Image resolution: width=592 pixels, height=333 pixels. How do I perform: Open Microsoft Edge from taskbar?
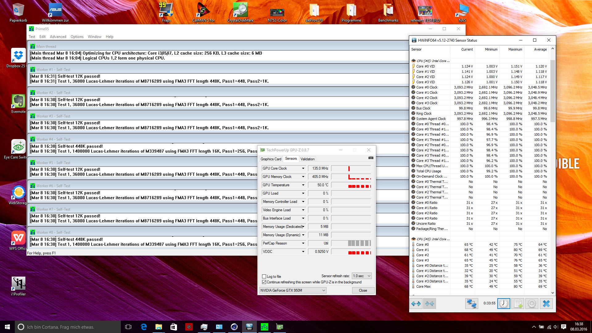click(x=144, y=327)
